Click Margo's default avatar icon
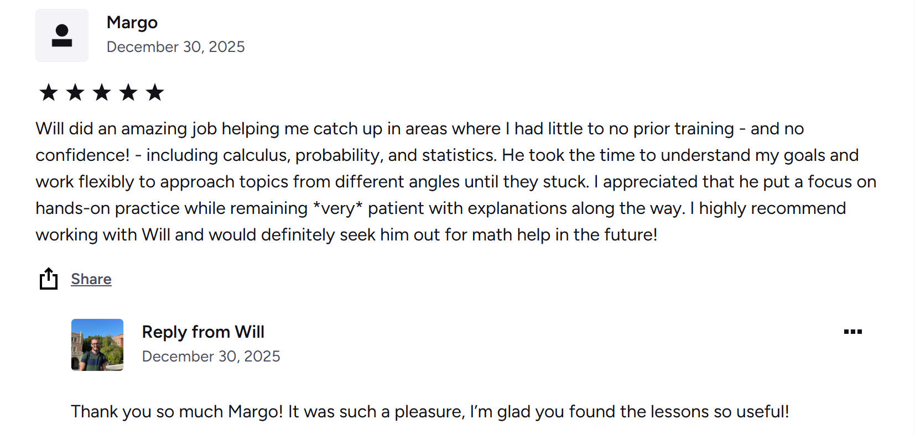915x435 pixels. point(62,35)
